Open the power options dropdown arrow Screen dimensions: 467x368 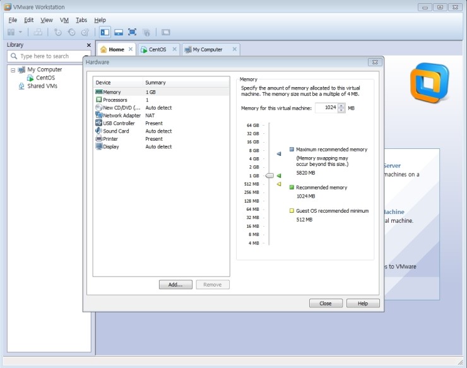pos(21,32)
